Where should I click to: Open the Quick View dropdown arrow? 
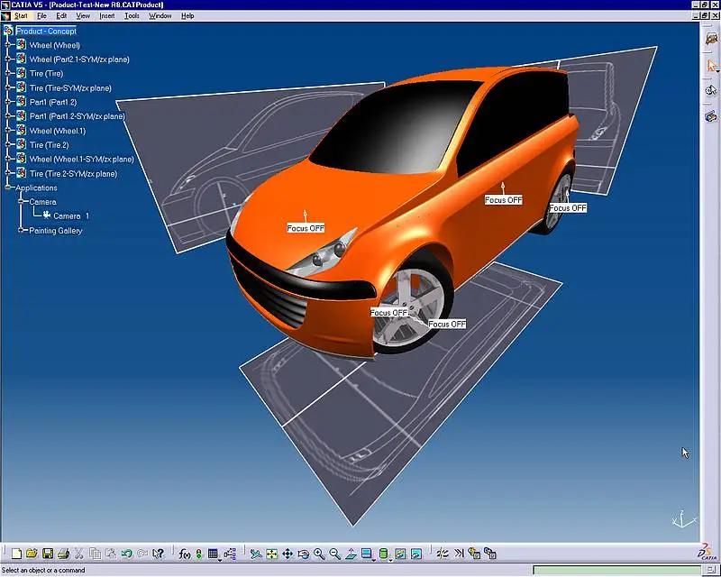[x=373, y=560]
